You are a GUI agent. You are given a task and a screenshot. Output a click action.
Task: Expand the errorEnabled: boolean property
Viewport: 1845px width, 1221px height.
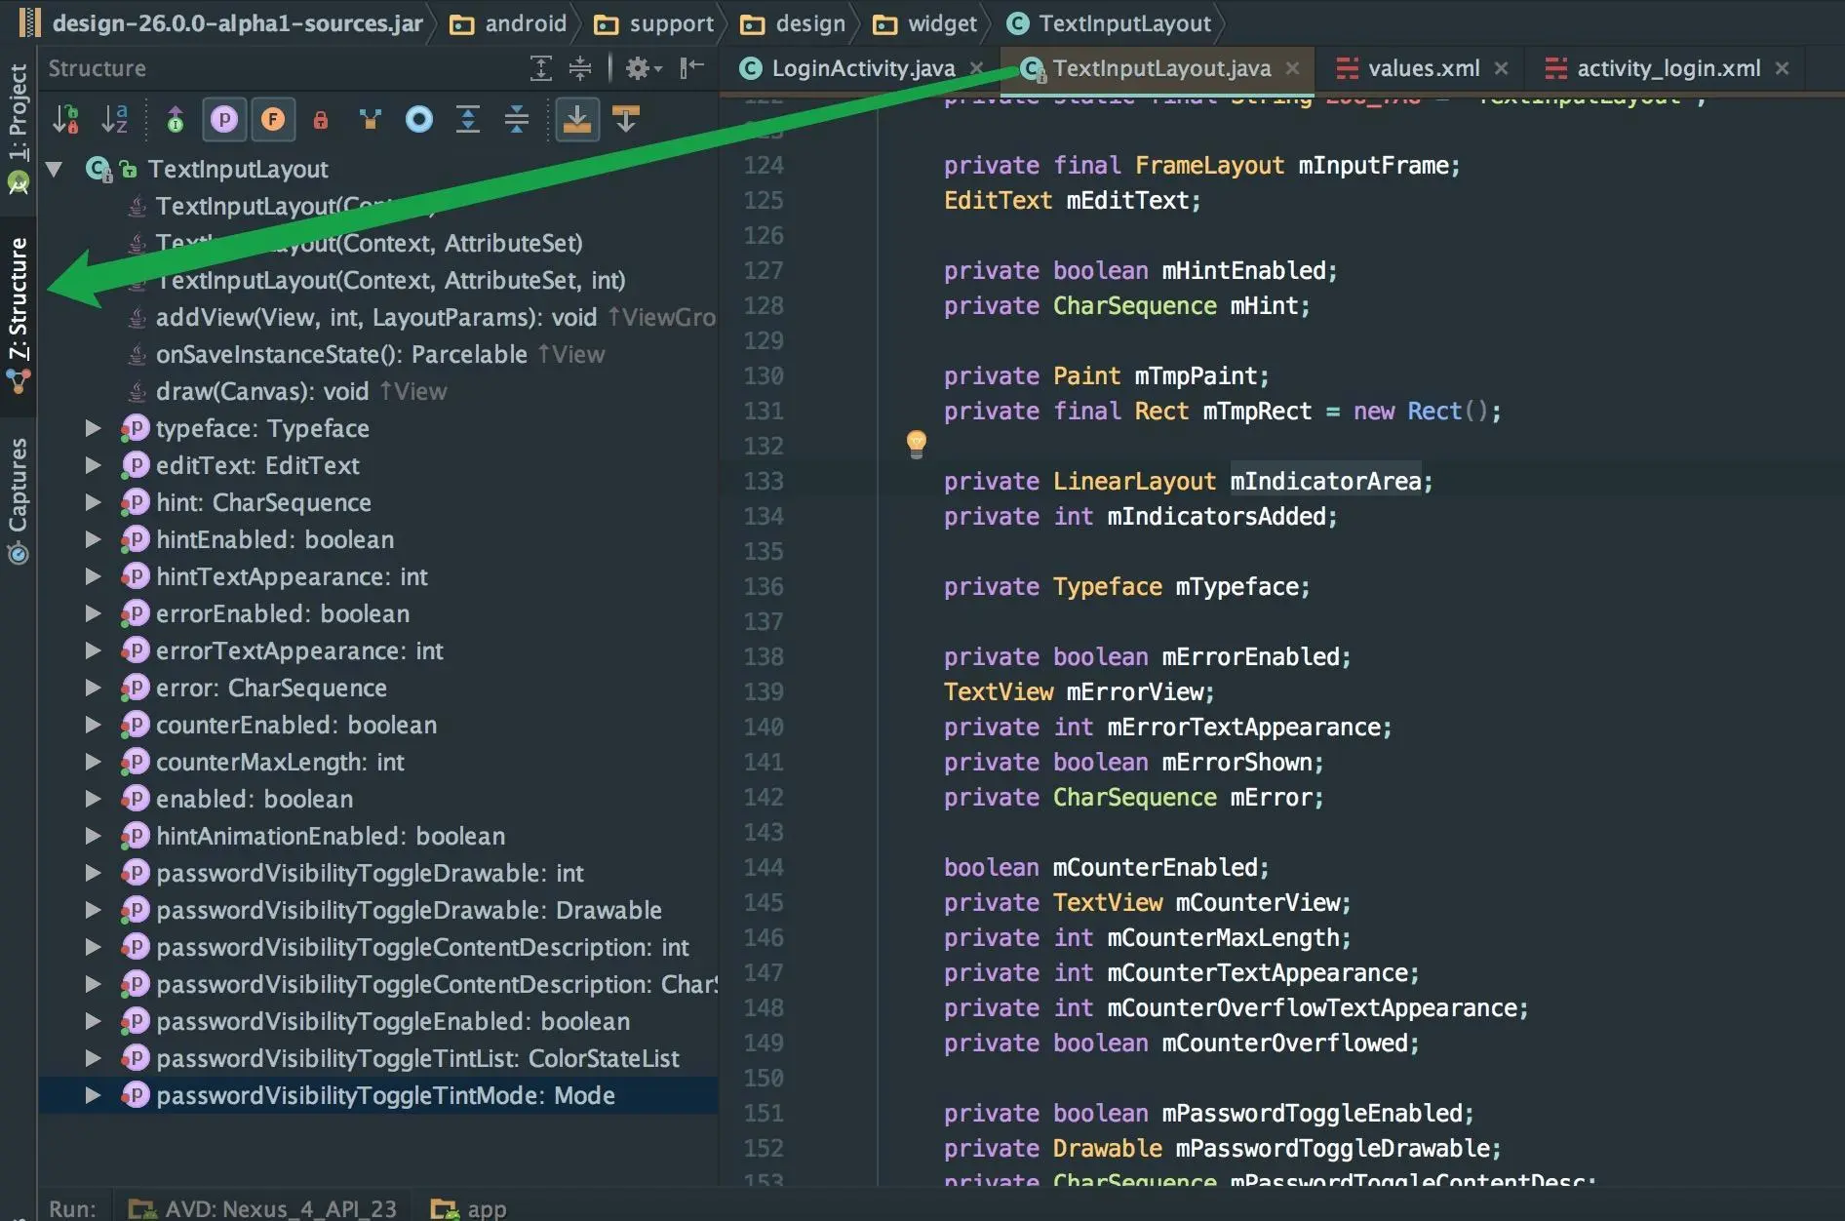pos(94,613)
